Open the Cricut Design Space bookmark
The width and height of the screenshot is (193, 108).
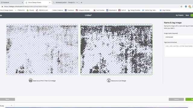[x=7, y=10]
